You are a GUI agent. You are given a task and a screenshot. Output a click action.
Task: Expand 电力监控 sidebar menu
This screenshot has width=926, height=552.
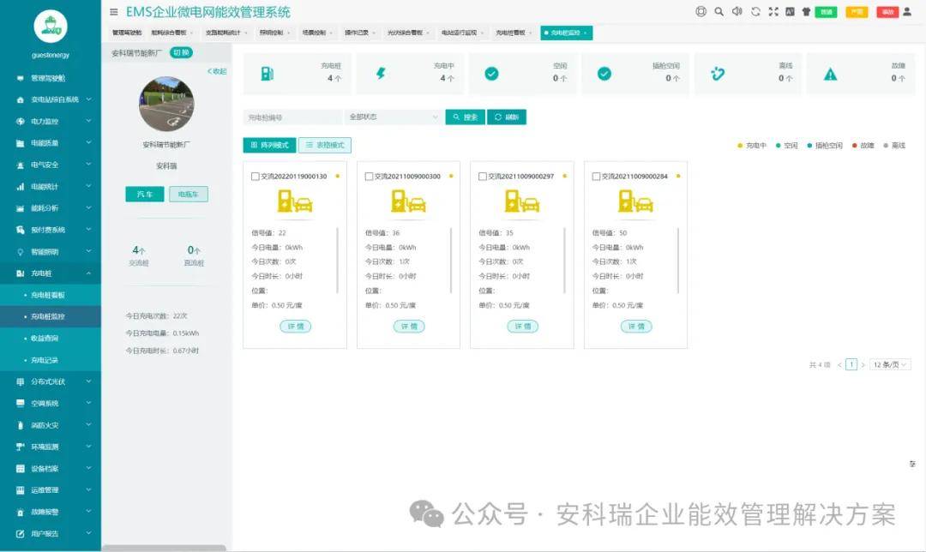click(51, 122)
